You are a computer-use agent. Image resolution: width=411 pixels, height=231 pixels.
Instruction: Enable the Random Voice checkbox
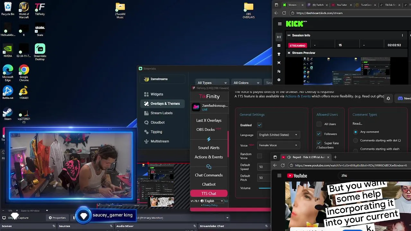click(259, 156)
